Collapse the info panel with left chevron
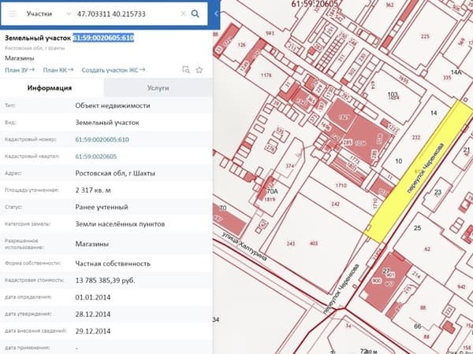473x354 pixels. pyautogui.click(x=216, y=14)
